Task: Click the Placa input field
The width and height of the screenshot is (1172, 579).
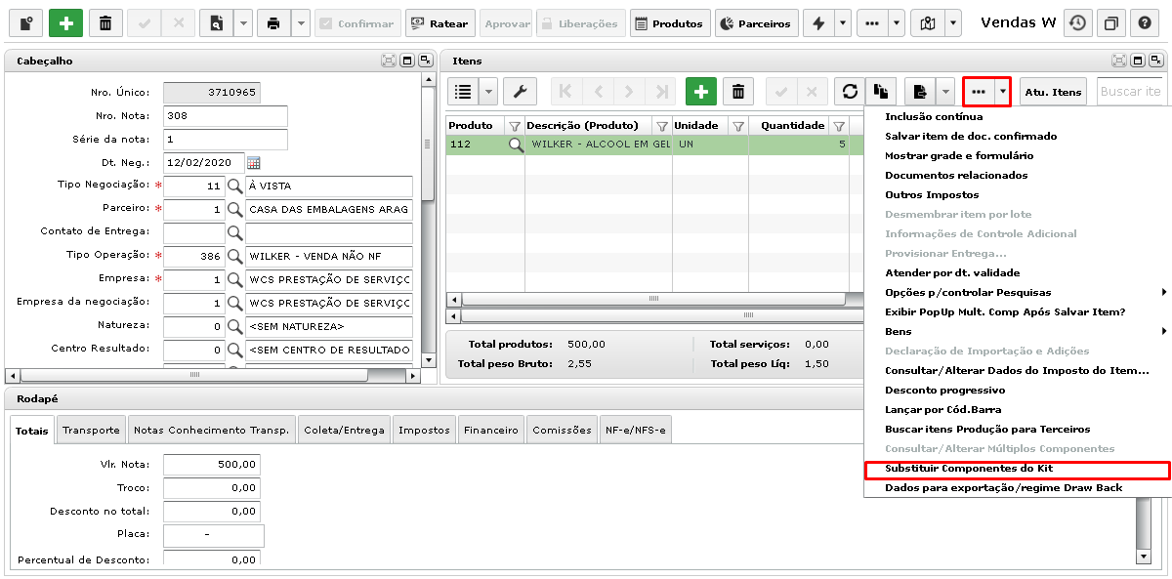Action: coord(214,535)
